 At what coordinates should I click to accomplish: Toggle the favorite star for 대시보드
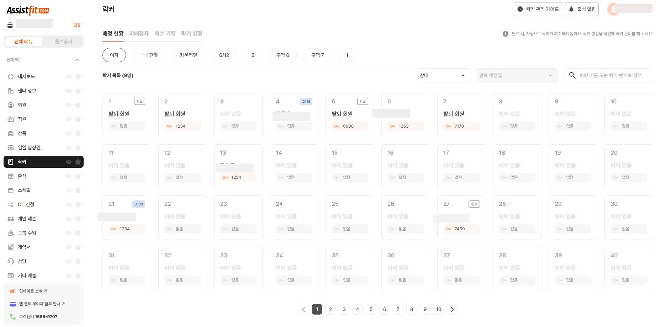click(x=78, y=76)
